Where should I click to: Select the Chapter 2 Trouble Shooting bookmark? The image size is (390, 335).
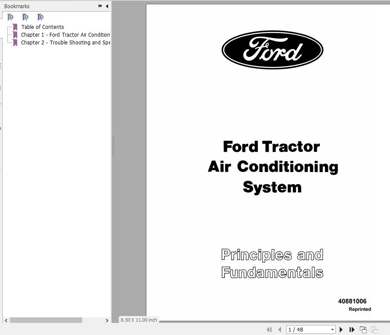tap(65, 42)
